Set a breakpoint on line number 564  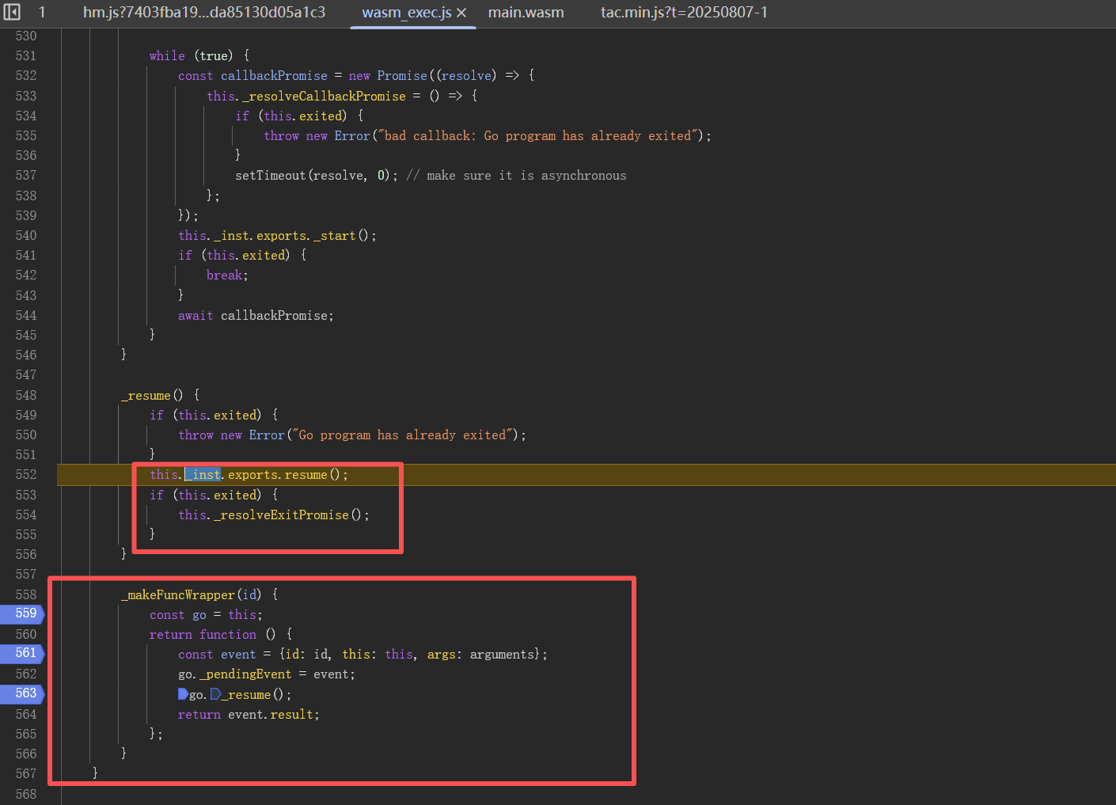[26, 715]
